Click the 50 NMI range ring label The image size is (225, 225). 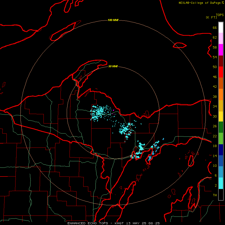(113, 66)
